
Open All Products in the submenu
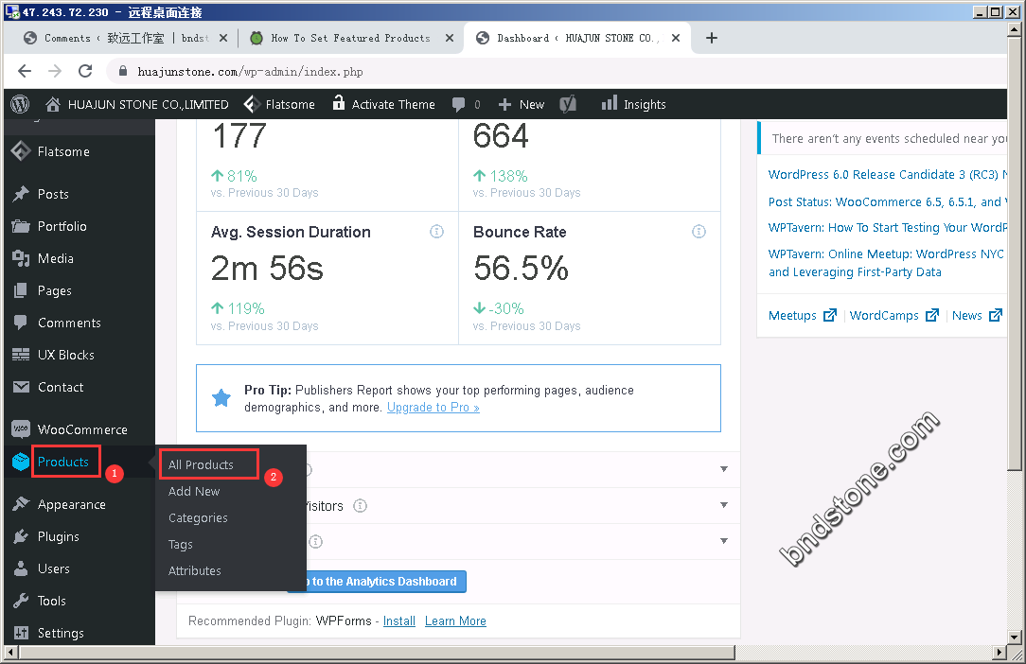(x=201, y=464)
